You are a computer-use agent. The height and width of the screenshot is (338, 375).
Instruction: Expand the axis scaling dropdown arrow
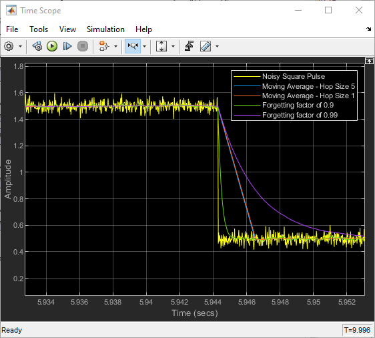point(173,47)
